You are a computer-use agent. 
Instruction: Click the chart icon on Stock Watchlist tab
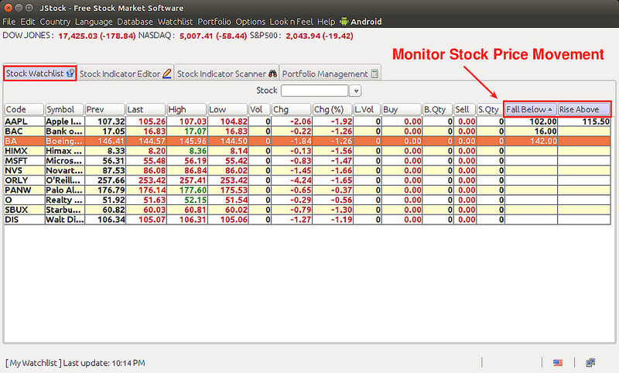[70, 74]
